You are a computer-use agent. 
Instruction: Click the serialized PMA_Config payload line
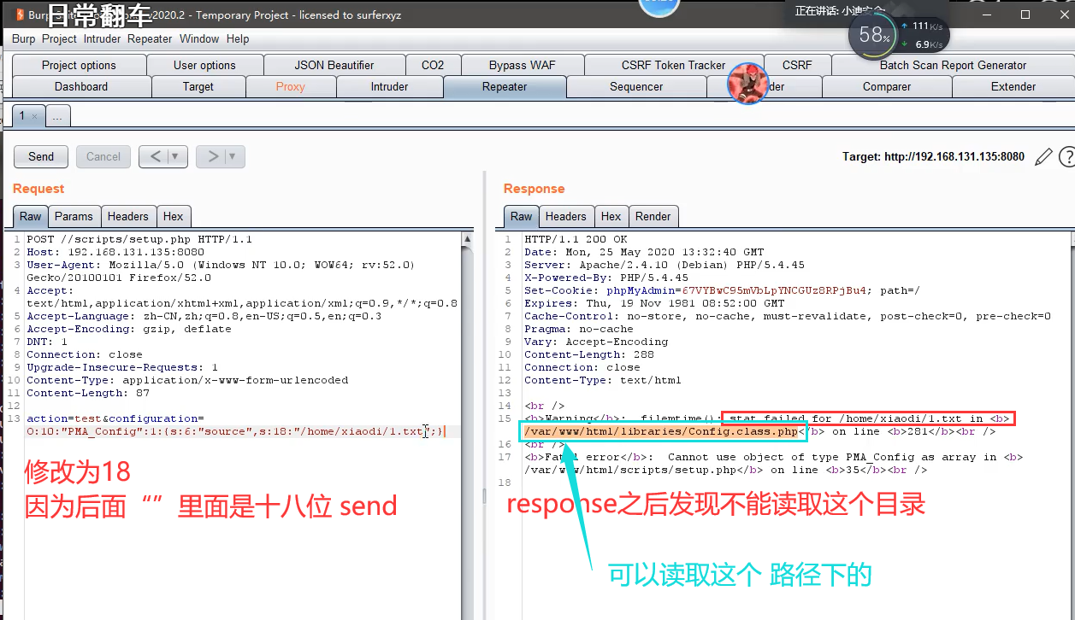[235, 431]
